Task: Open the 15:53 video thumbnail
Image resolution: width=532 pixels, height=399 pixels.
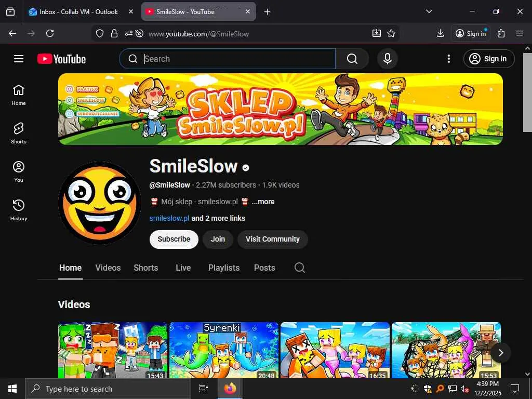Action: click(x=446, y=351)
